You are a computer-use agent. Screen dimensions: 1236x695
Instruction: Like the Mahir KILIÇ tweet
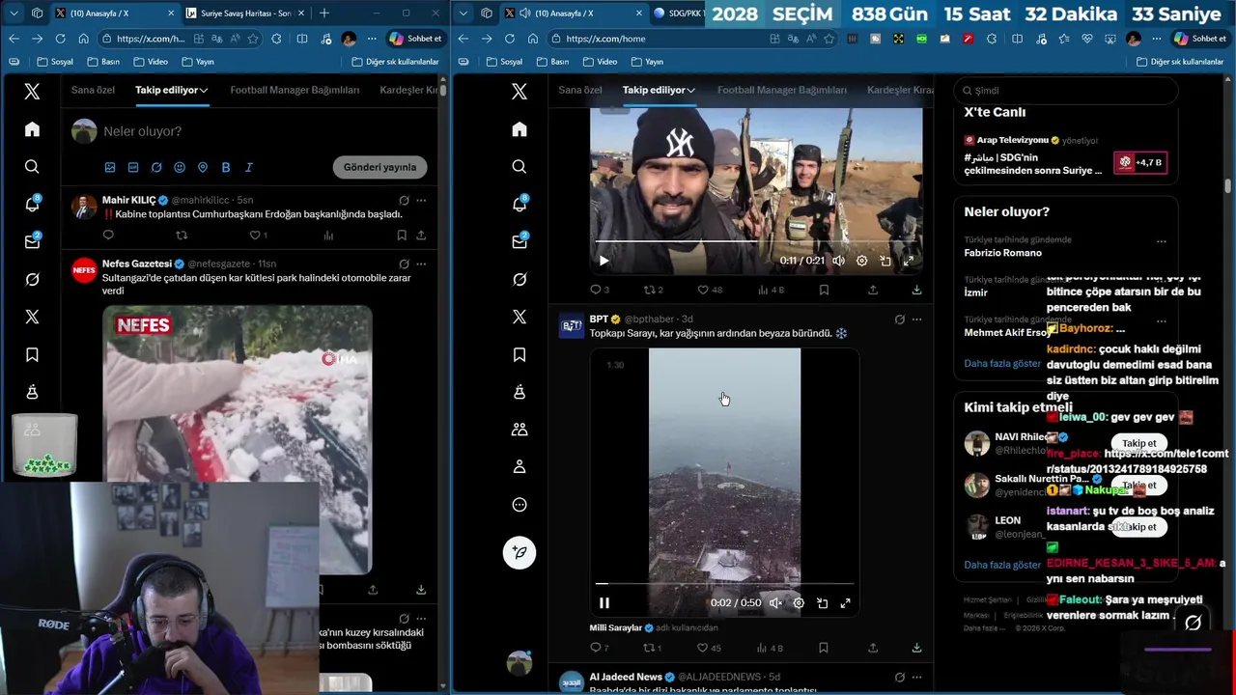click(258, 235)
